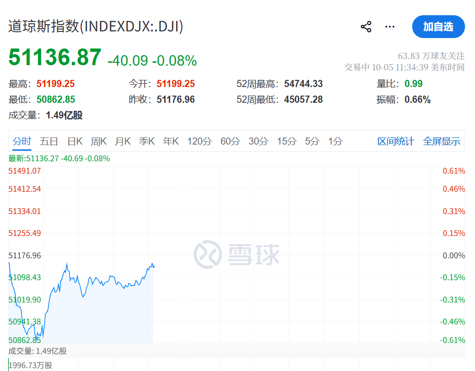Click the 52周最低 value 45057.28
The image size is (475, 371).
click(303, 99)
